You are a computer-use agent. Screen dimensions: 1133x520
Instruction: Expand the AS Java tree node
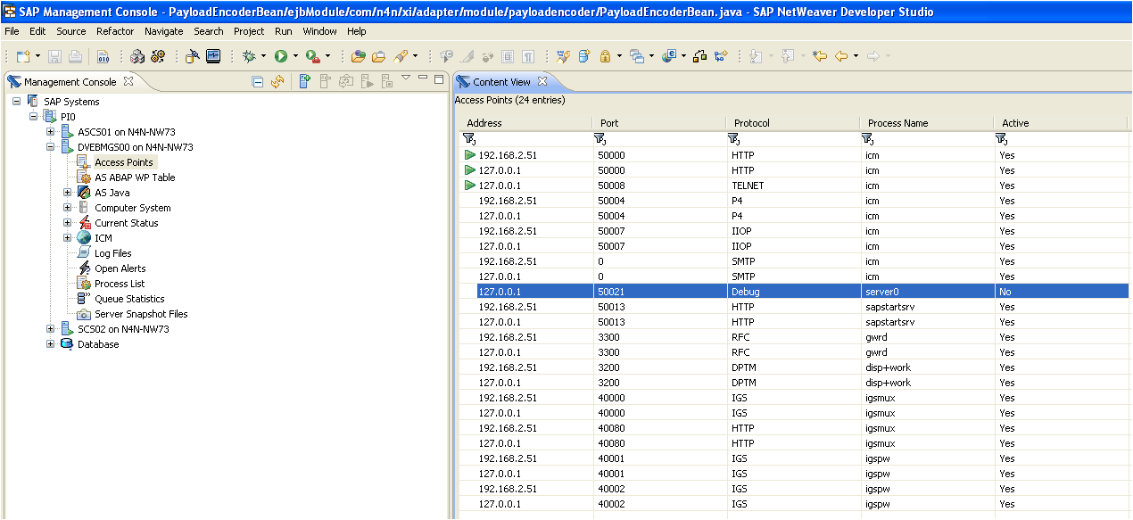click(x=67, y=193)
